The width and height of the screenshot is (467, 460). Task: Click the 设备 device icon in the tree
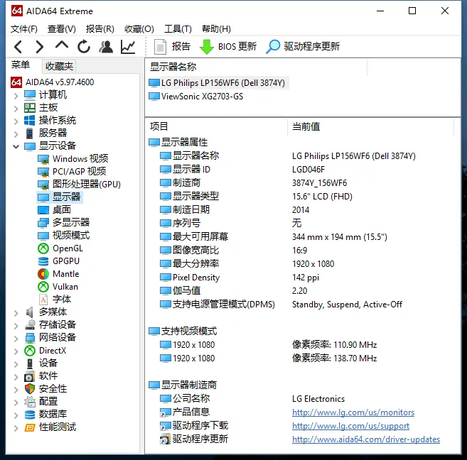click(x=30, y=363)
